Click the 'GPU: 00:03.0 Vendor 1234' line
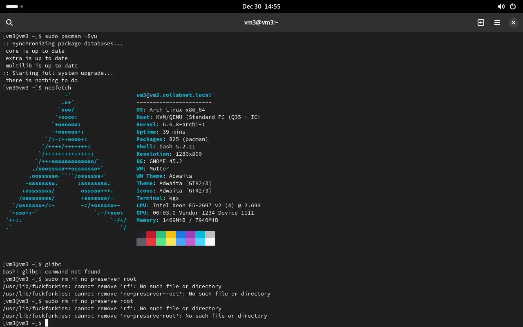523x327 pixels. point(195,213)
